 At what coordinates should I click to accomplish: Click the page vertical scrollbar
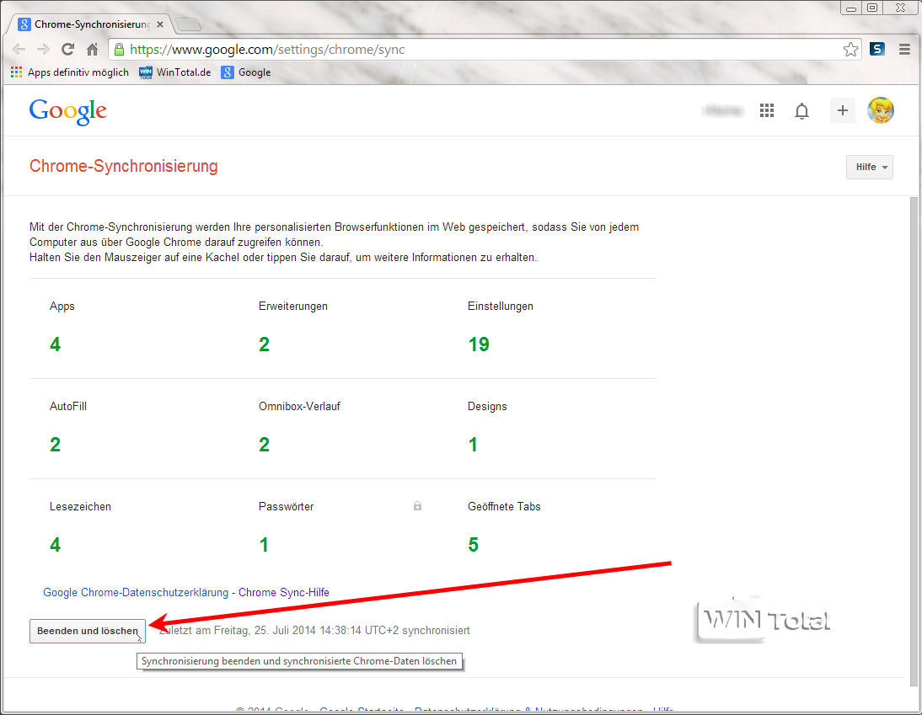[x=914, y=440]
